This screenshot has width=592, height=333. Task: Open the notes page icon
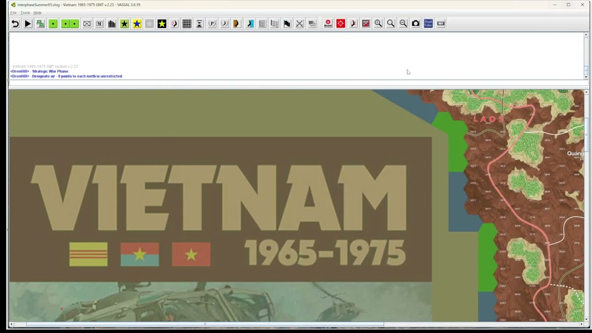pos(262,24)
